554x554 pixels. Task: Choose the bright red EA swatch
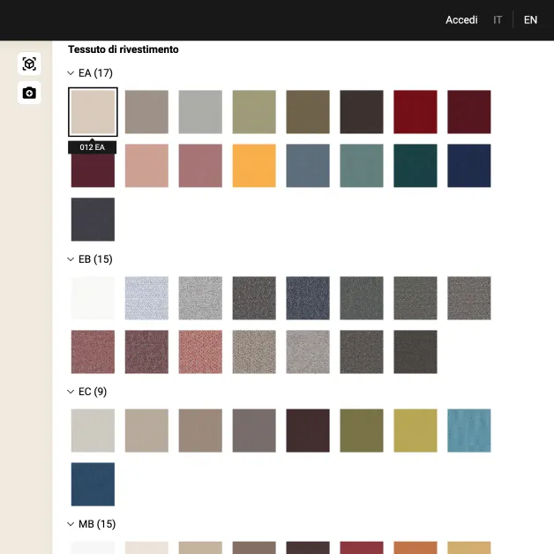tap(415, 112)
